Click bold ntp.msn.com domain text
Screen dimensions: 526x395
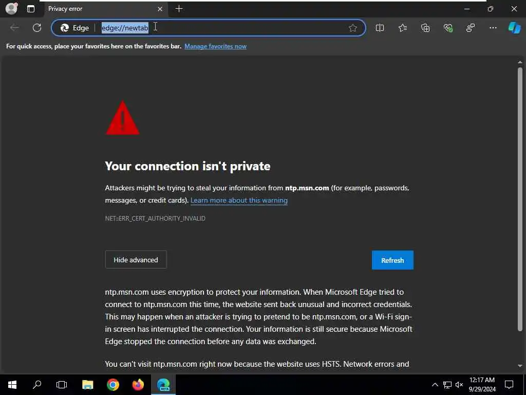point(307,188)
